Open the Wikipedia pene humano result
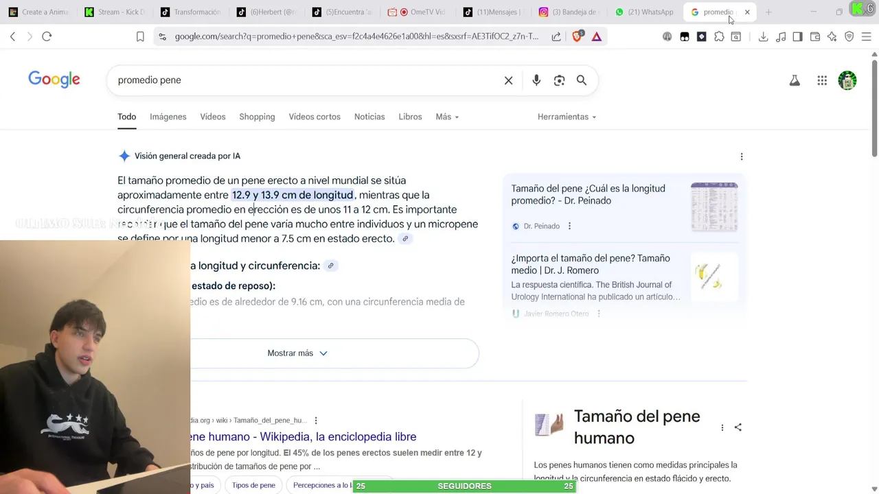Screen dimensions: 879x494 pos(304,437)
